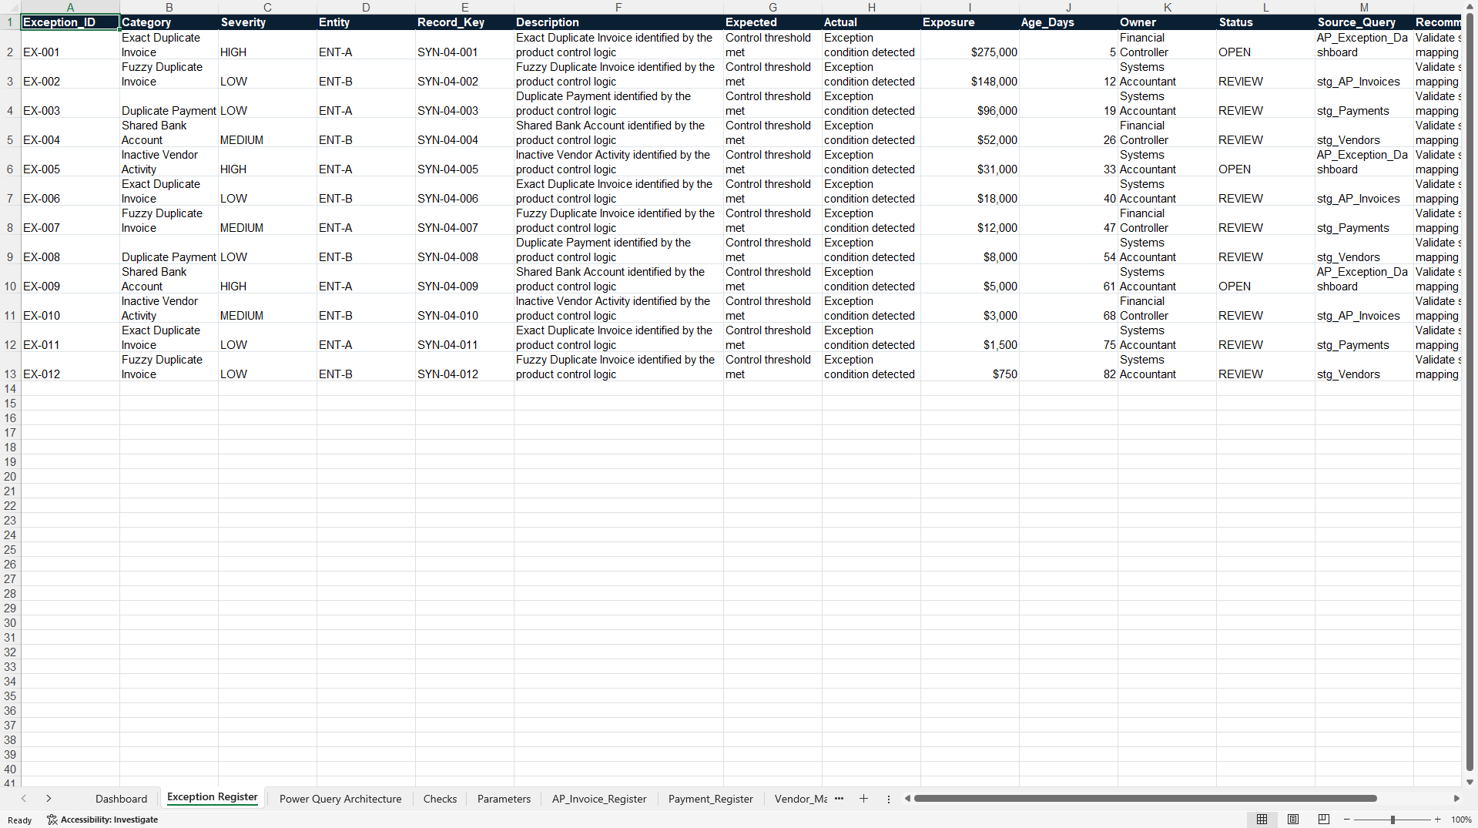Click record key SYN-04-005
The image size is (1478, 828).
pyautogui.click(x=464, y=162)
